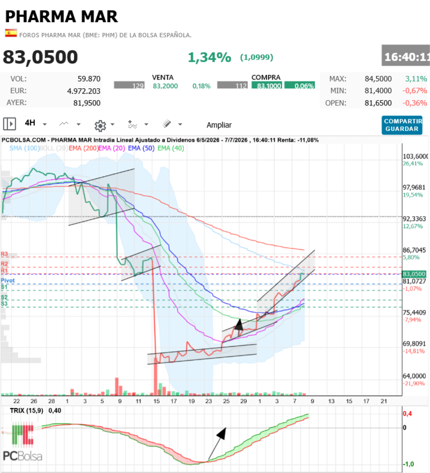Select the drawing pencil tool

coord(167,124)
